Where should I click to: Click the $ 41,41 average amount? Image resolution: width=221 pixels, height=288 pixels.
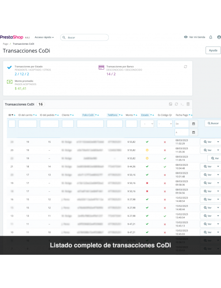pos(20,89)
